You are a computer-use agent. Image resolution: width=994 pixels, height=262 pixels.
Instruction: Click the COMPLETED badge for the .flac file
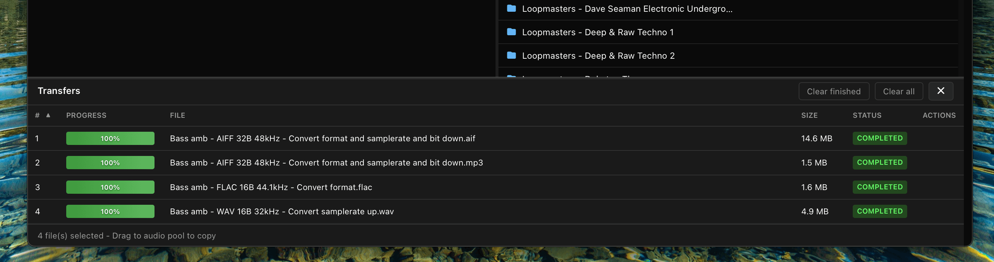pyautogui.click(x=880, y=187)
